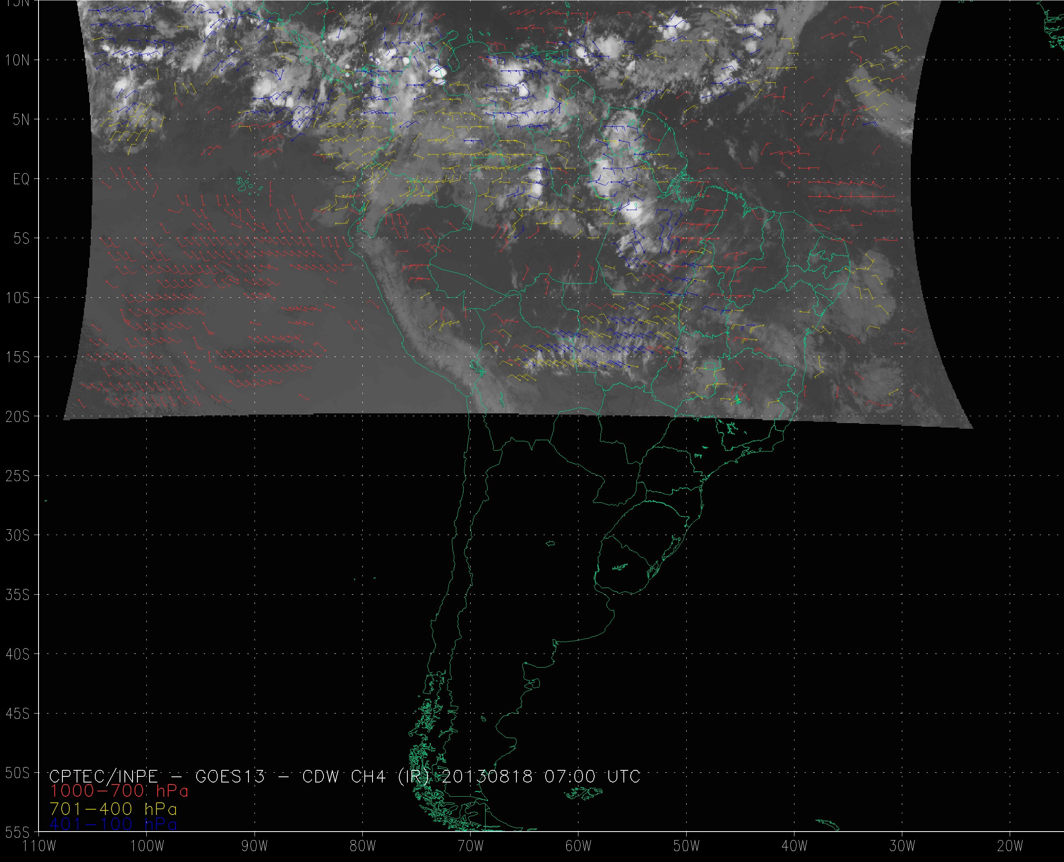The image size is (1064, 862).
Task: Click the CPTEC/INPE GOES13 title text
Action: tap(157, 776)
